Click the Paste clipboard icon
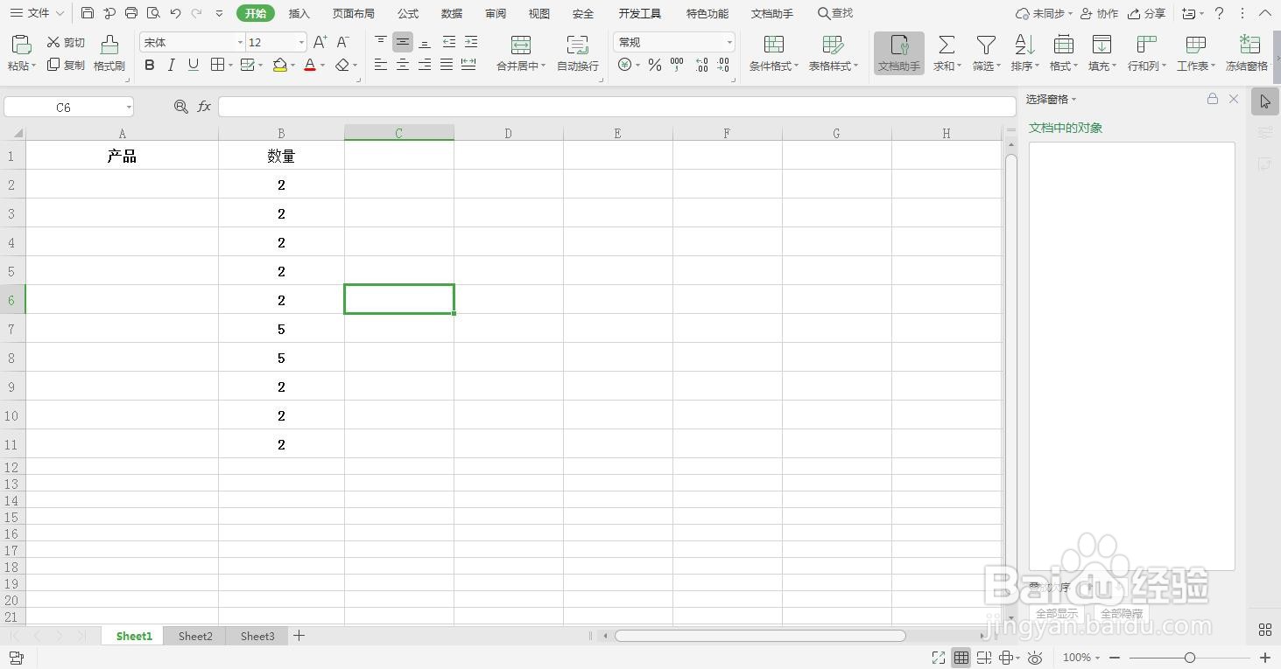This screenshot has height=669, width=1281. click(x=22, y=45)
